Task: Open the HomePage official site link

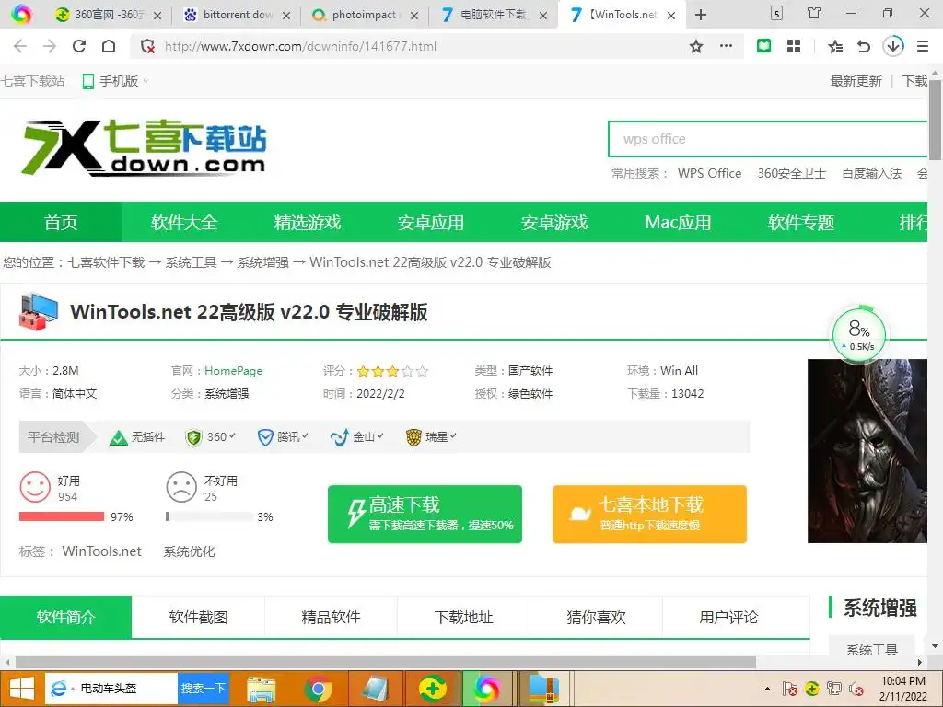Action: pos(233,371)
